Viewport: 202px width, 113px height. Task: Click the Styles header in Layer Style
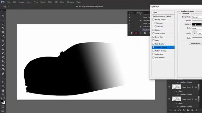pyautogui.click(x=163, y=13)
